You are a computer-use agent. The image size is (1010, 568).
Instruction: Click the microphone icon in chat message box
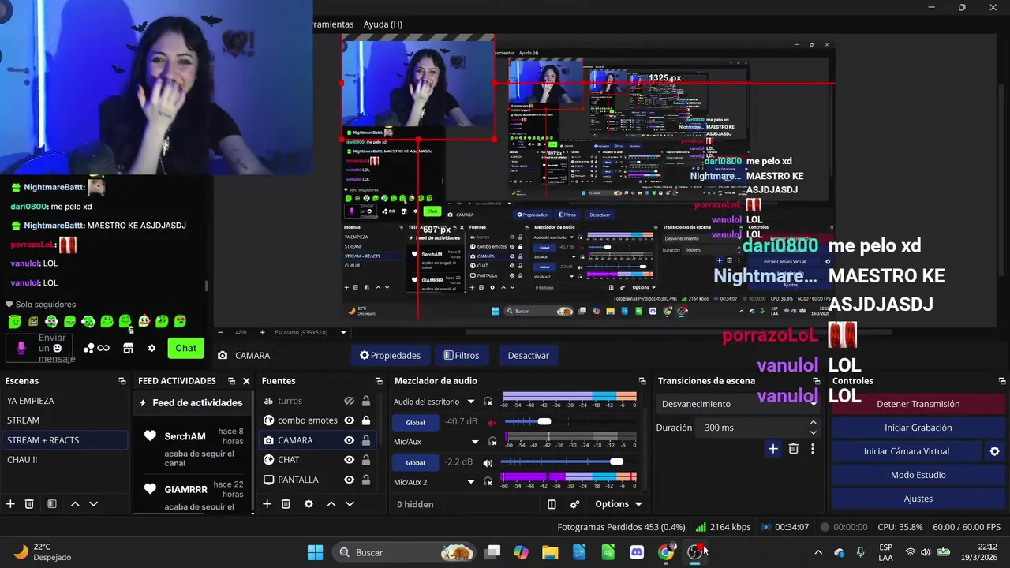point(21,348)
